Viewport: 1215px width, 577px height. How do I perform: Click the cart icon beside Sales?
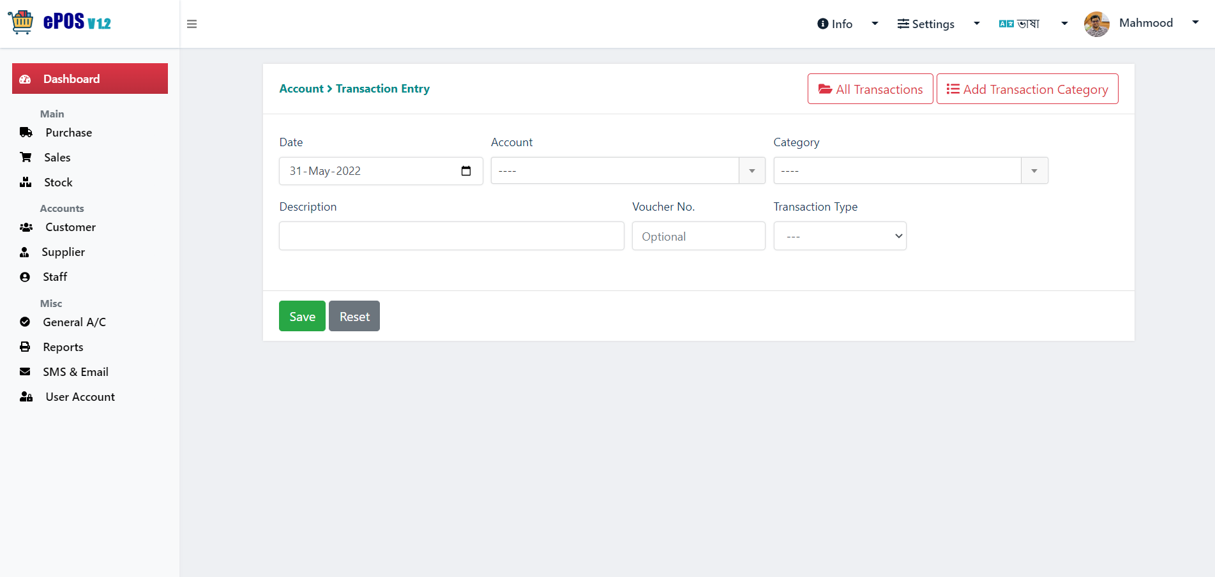click(x=26, y=157)
